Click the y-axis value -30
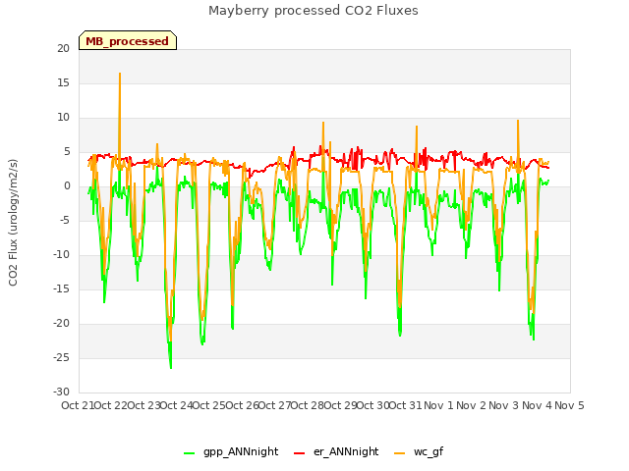 click(x=62, y=392)
